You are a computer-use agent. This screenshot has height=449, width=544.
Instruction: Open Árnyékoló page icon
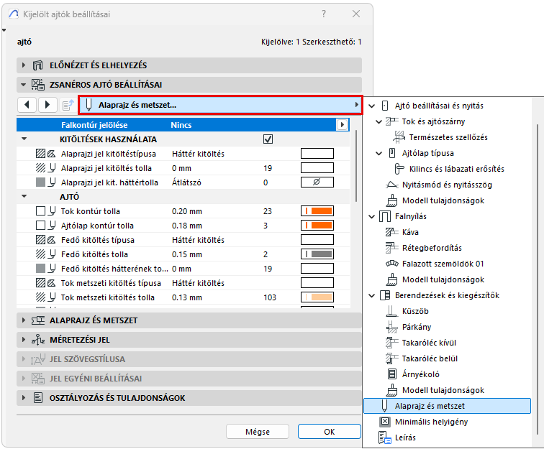click(x=391, y=374)
